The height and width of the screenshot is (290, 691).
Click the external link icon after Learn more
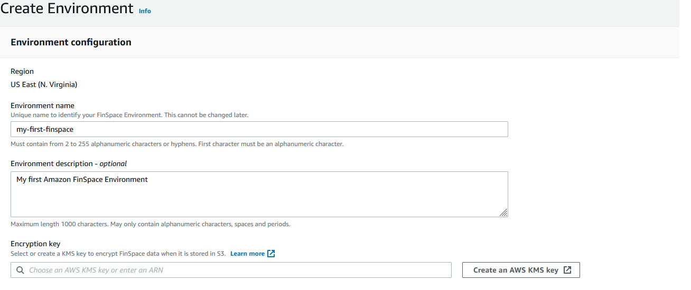271,254
